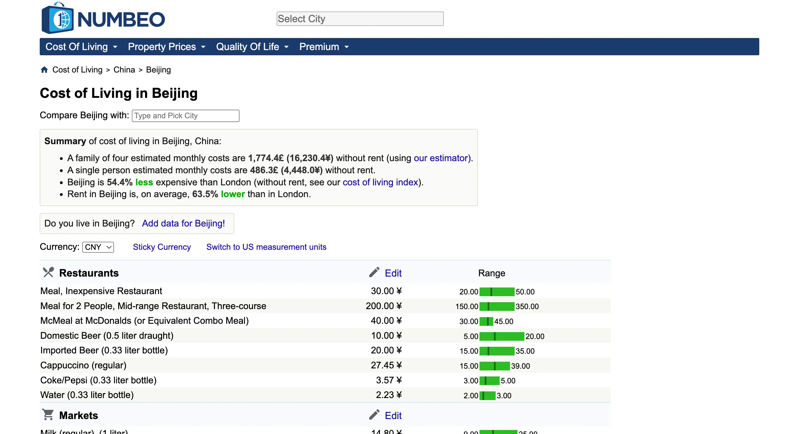Click range bar for Cappuccino (regular)

click(495, 366)
